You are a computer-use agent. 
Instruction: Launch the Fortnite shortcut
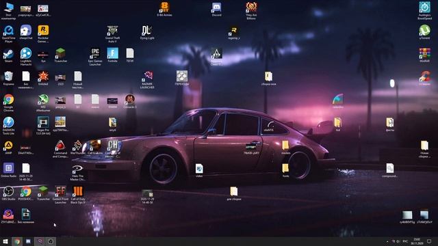click(112, 55)
